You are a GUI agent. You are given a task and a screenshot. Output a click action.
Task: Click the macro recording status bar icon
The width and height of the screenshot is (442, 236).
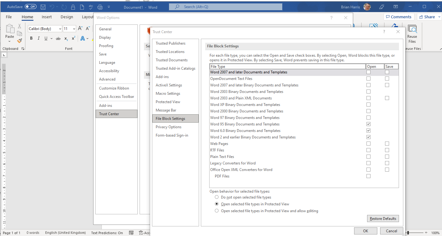pos(131,233)
